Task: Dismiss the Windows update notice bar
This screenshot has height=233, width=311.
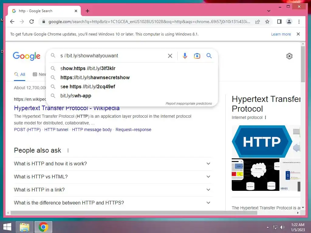Action: 298,34
